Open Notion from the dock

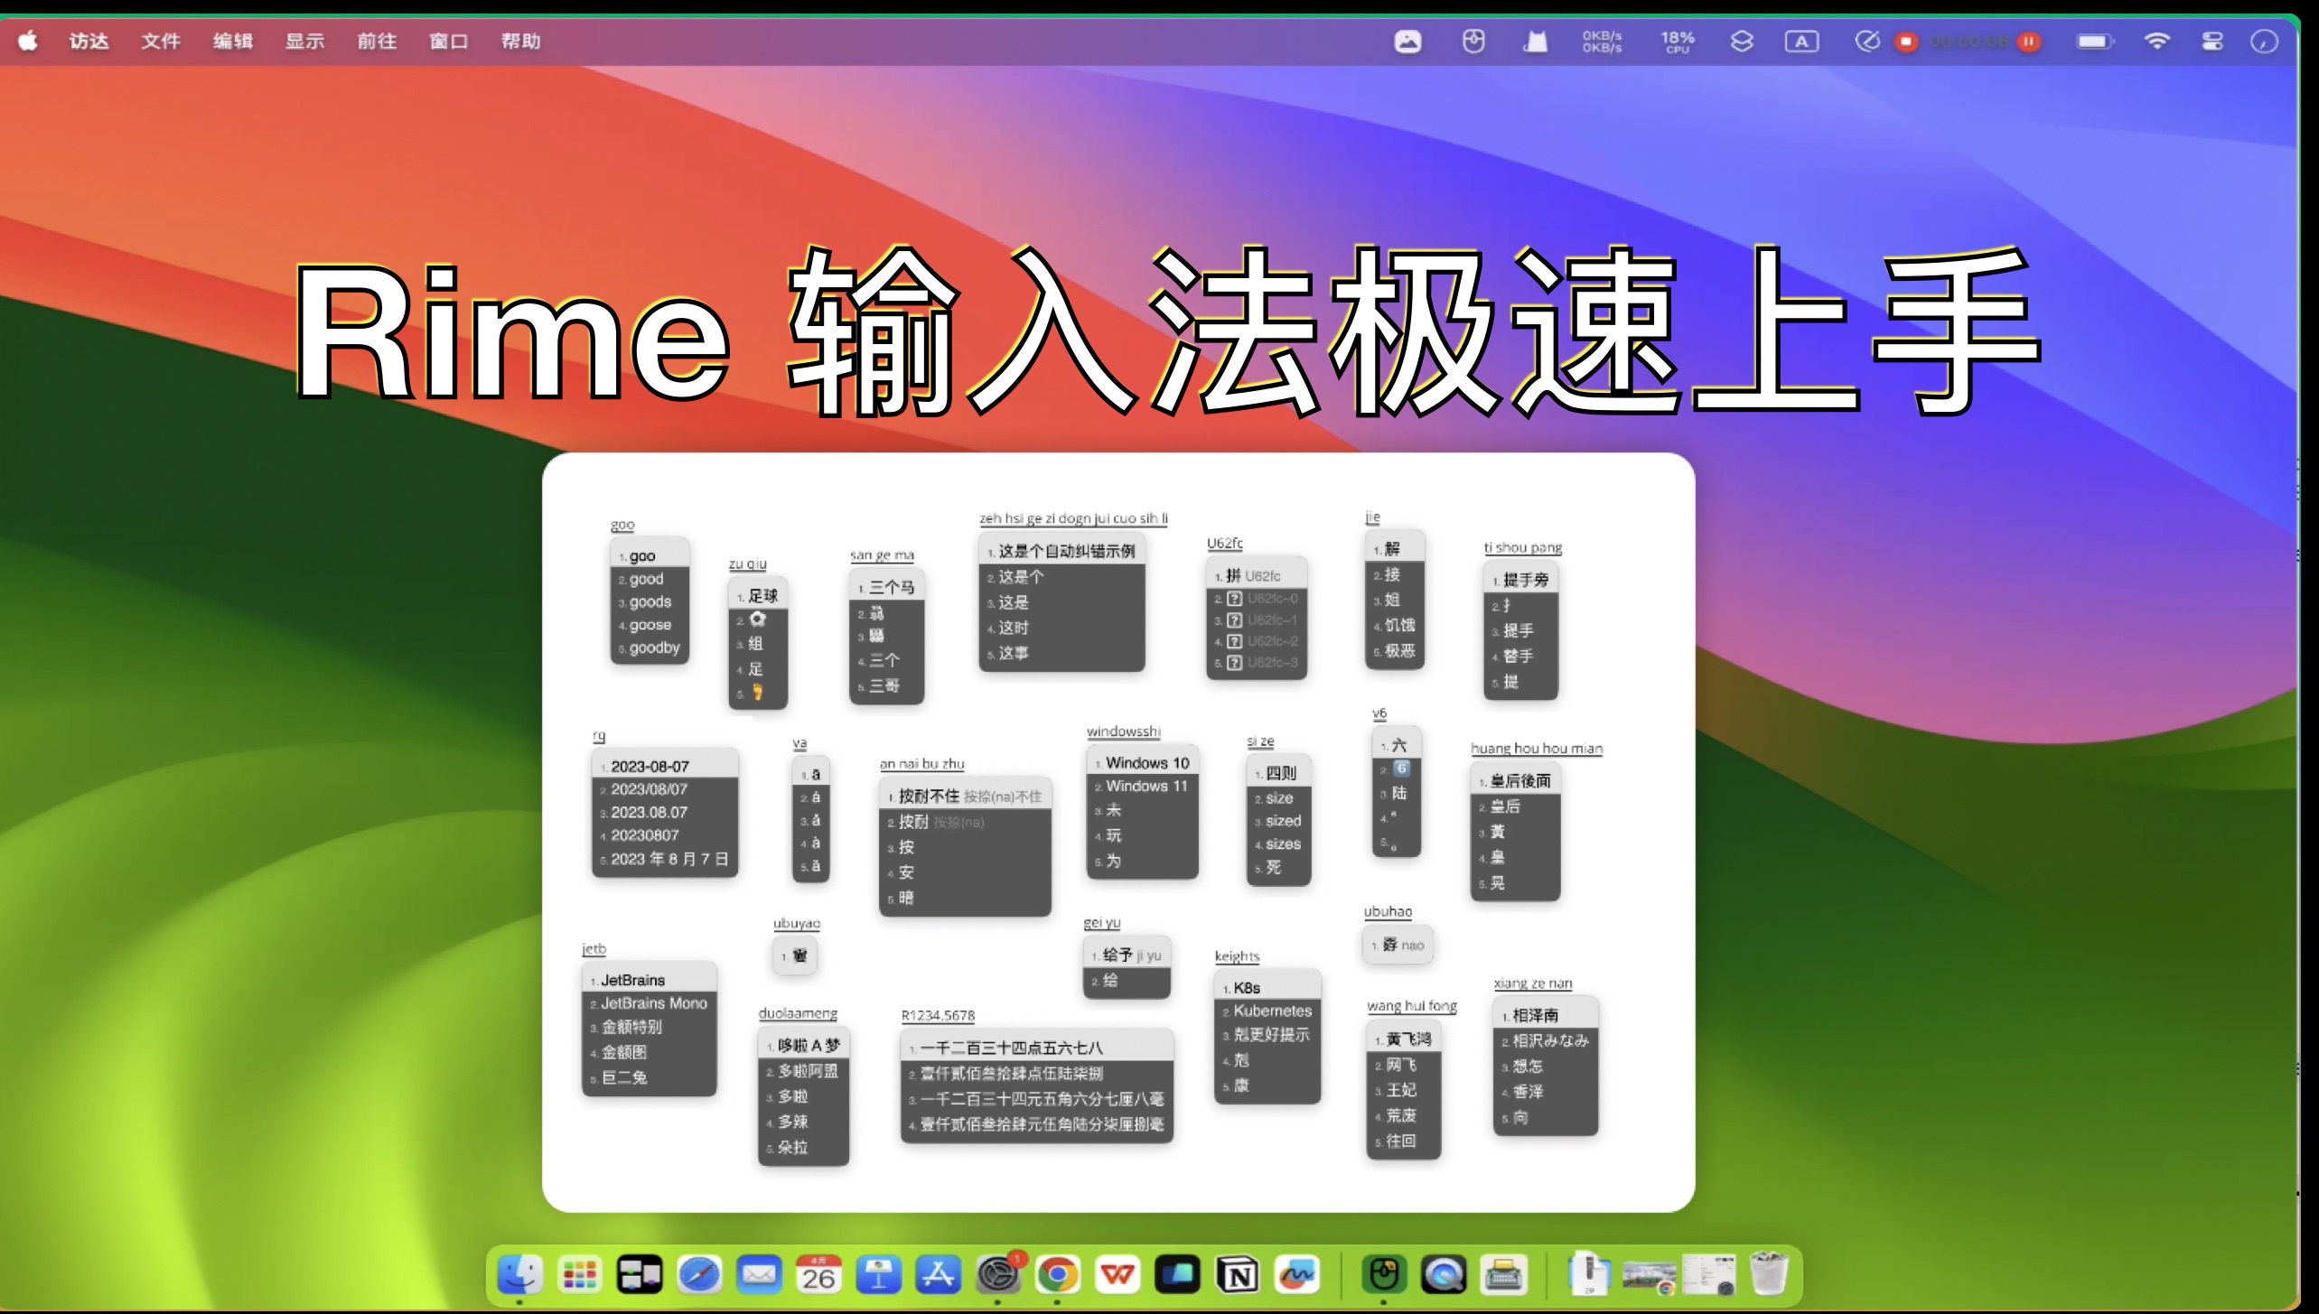[1238, 1275]
